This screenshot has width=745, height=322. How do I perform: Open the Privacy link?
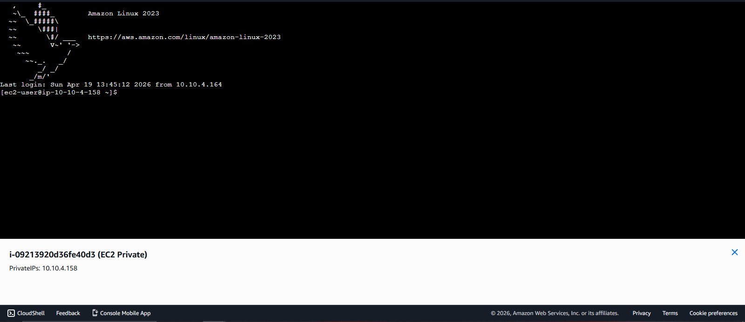[641, 313]
